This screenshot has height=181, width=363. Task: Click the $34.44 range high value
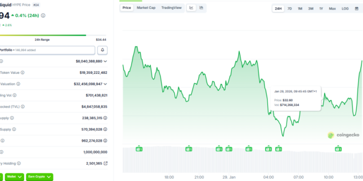101,40
